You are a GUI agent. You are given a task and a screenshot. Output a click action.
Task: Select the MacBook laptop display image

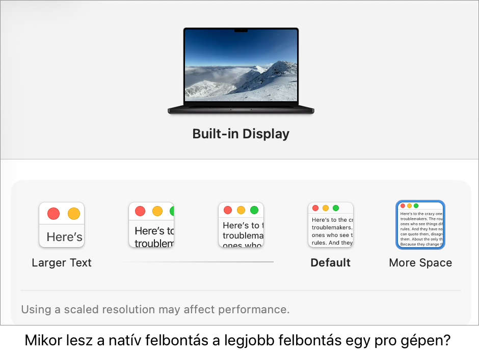tap(241, 71)
